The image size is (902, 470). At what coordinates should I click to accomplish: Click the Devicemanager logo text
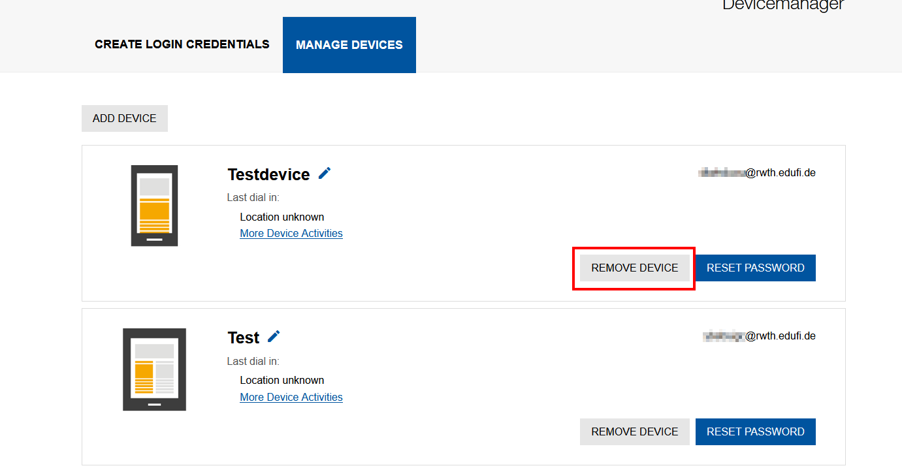coord(782,6)
